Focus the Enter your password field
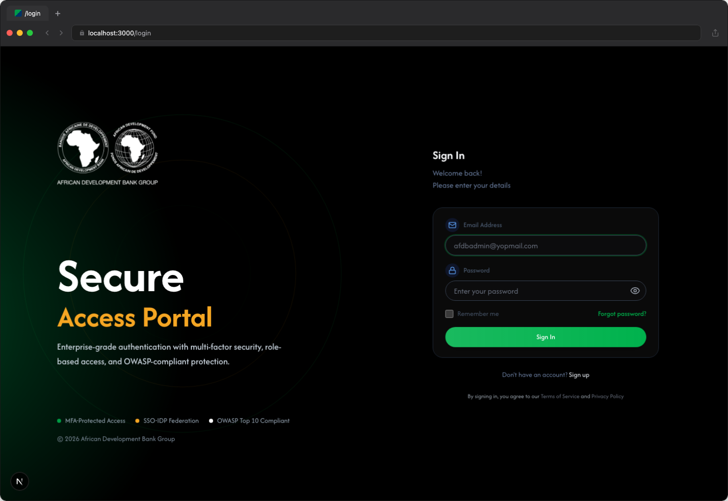 click(545, 291)
